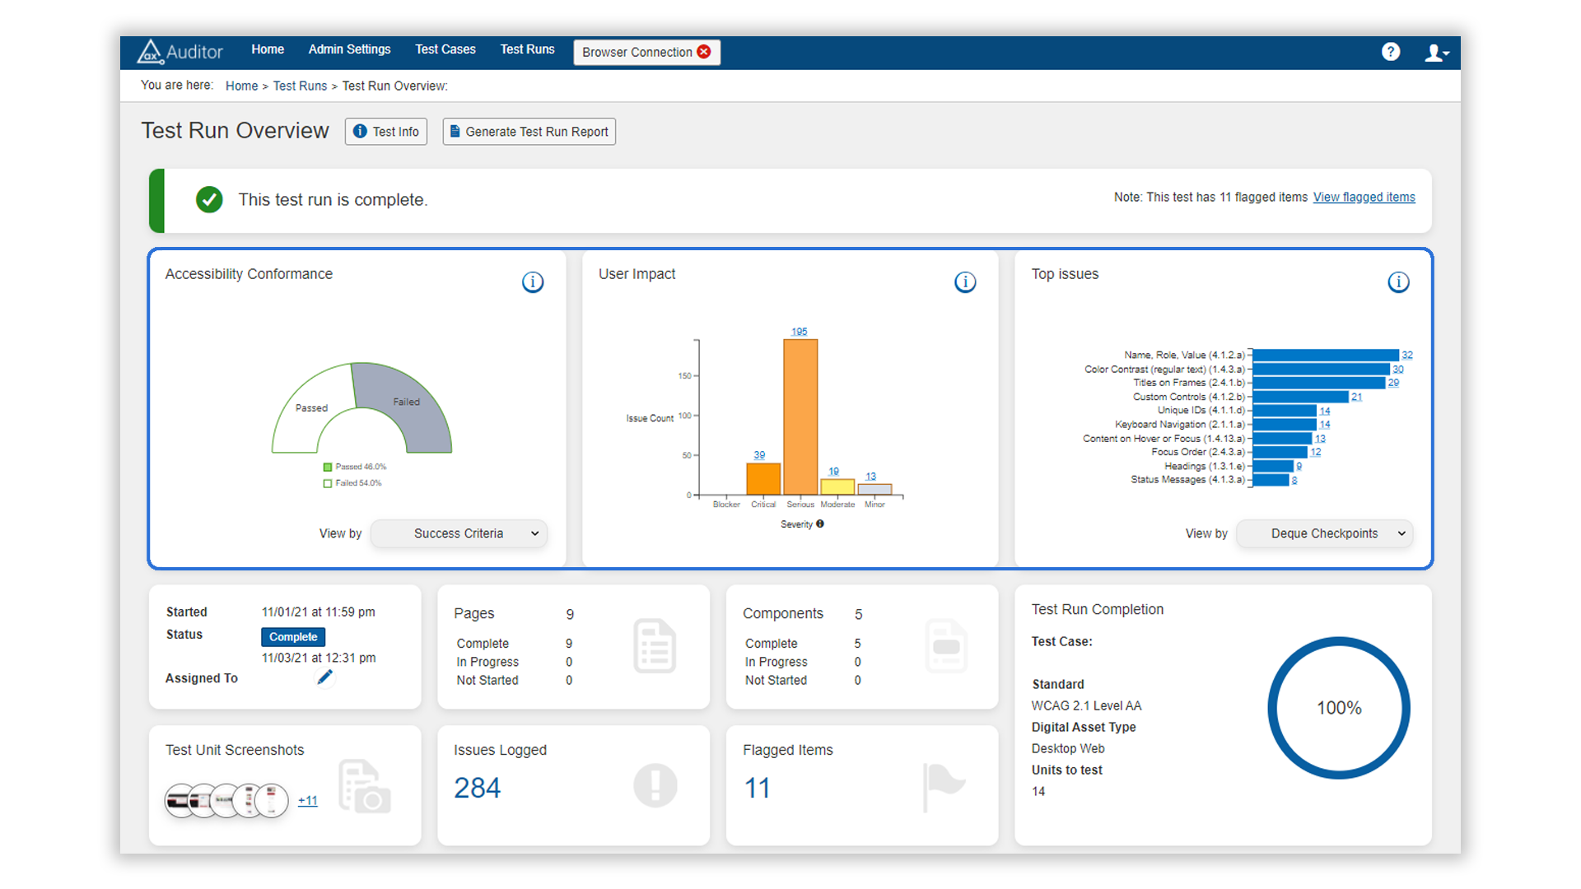Screen dimensions: 1581x889
Task: Click the Components card icon
Action: tap(946, 646)
